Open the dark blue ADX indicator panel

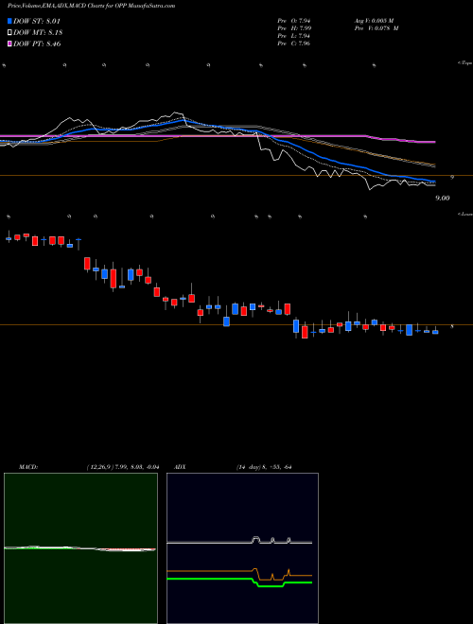point(242,548)
